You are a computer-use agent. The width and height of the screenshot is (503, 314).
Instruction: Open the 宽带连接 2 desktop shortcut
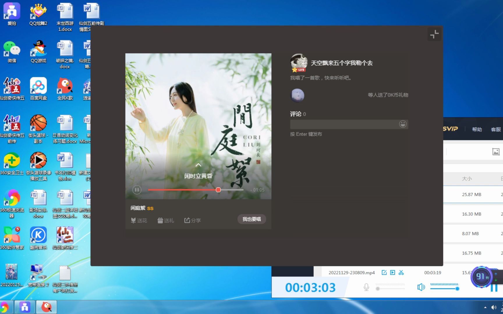tap(38, 276)
